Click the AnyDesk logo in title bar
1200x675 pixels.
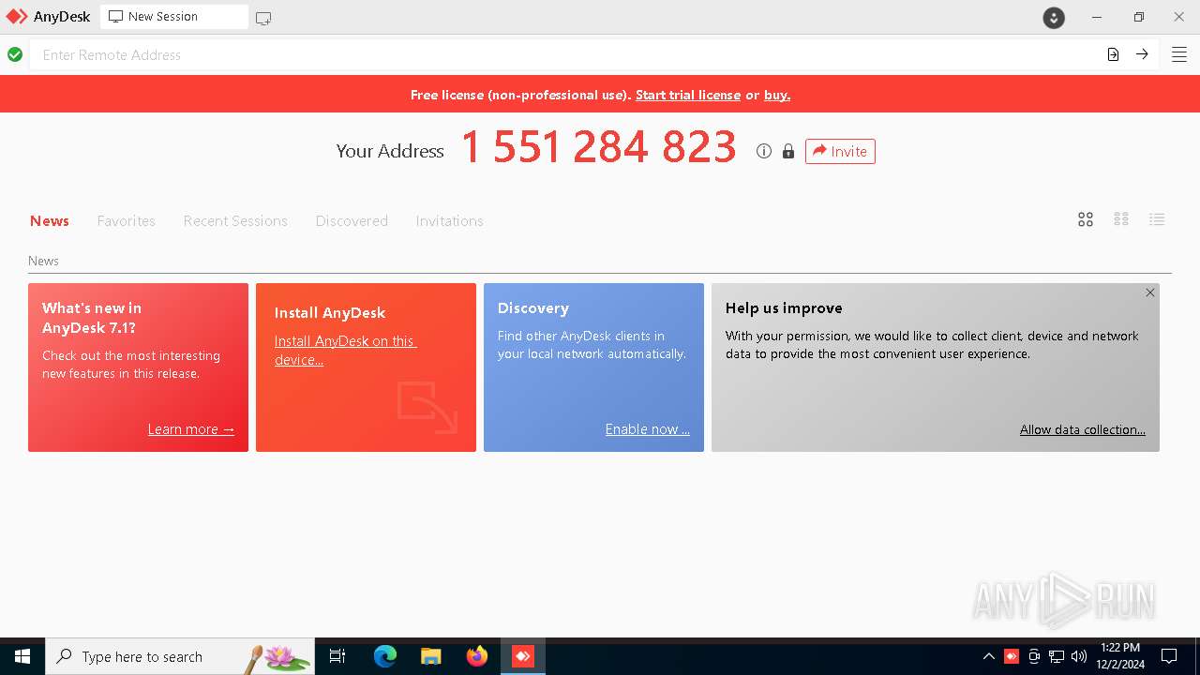17,17
